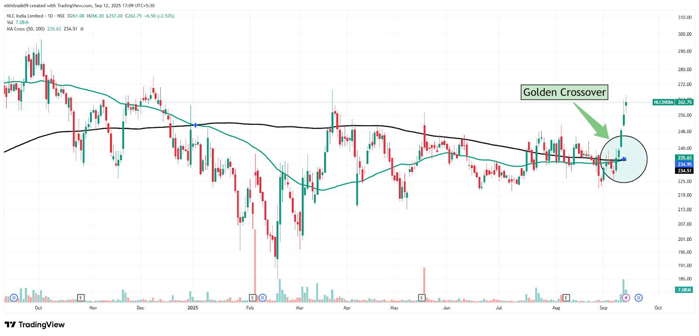Select the Vol indicator legend
Screen dimensions: 699x336
tap(18, 22)
